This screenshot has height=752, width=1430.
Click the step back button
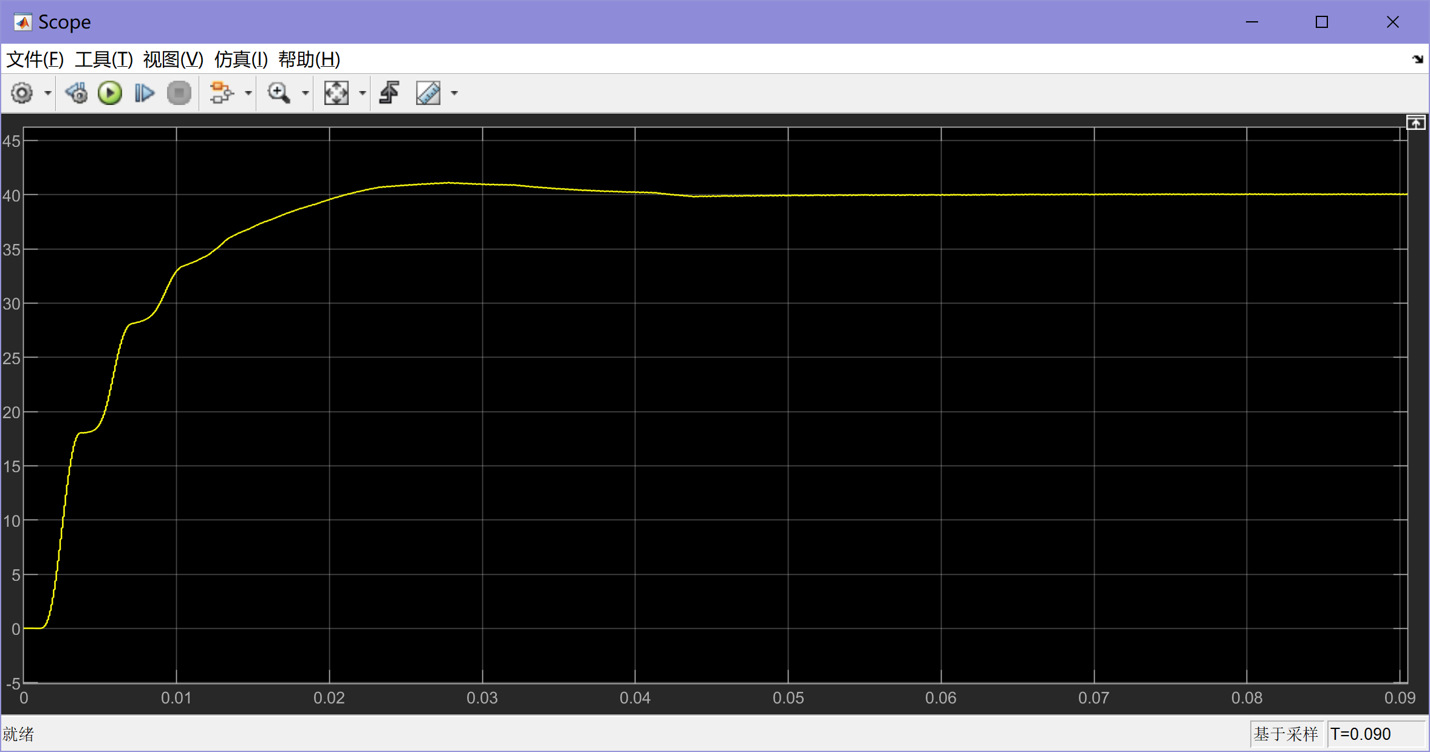coord(77,93)
